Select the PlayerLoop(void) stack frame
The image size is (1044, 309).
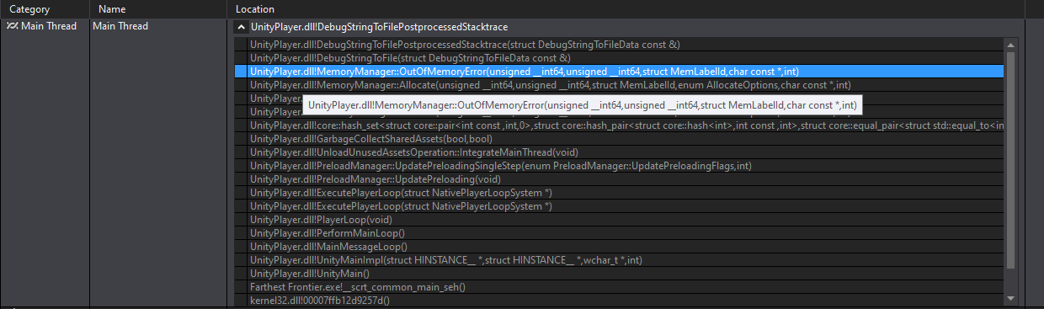pos(619,220)
